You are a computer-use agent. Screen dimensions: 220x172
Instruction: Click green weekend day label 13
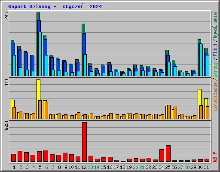pos(90,167)
